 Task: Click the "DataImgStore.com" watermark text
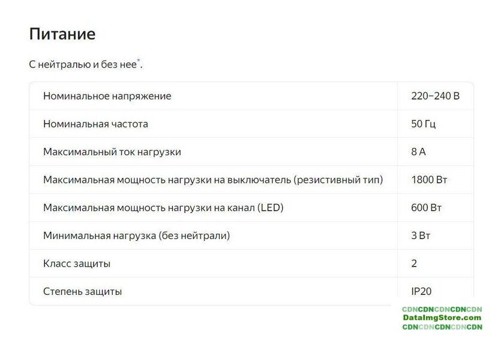coord(442,318)
